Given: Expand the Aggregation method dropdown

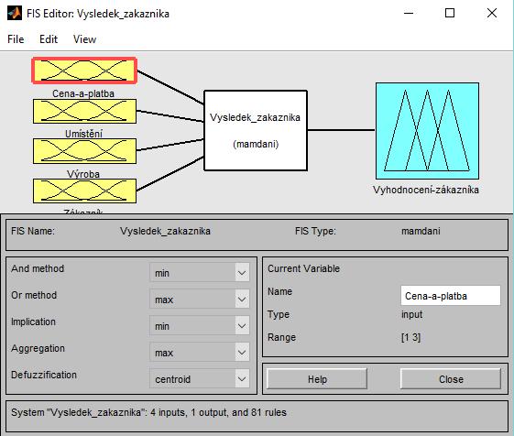Looking at the screenshot, I should 200,353.
